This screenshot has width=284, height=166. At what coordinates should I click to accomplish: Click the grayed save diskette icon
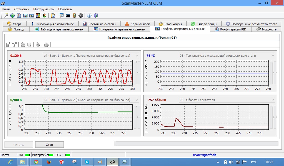pyautogui.click(x=29, y=44)
